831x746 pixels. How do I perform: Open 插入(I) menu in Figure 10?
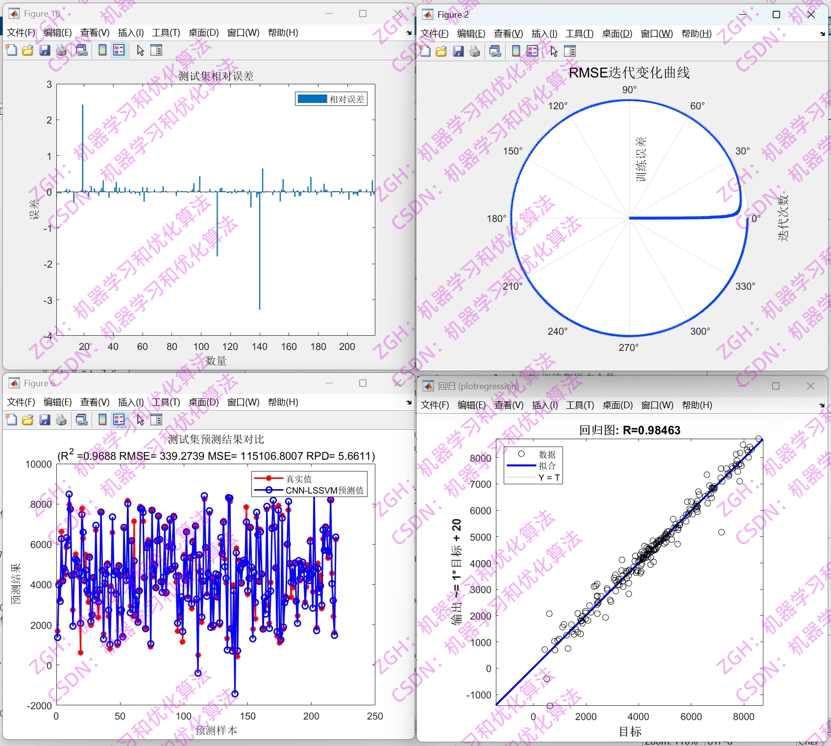coord(131,32)
